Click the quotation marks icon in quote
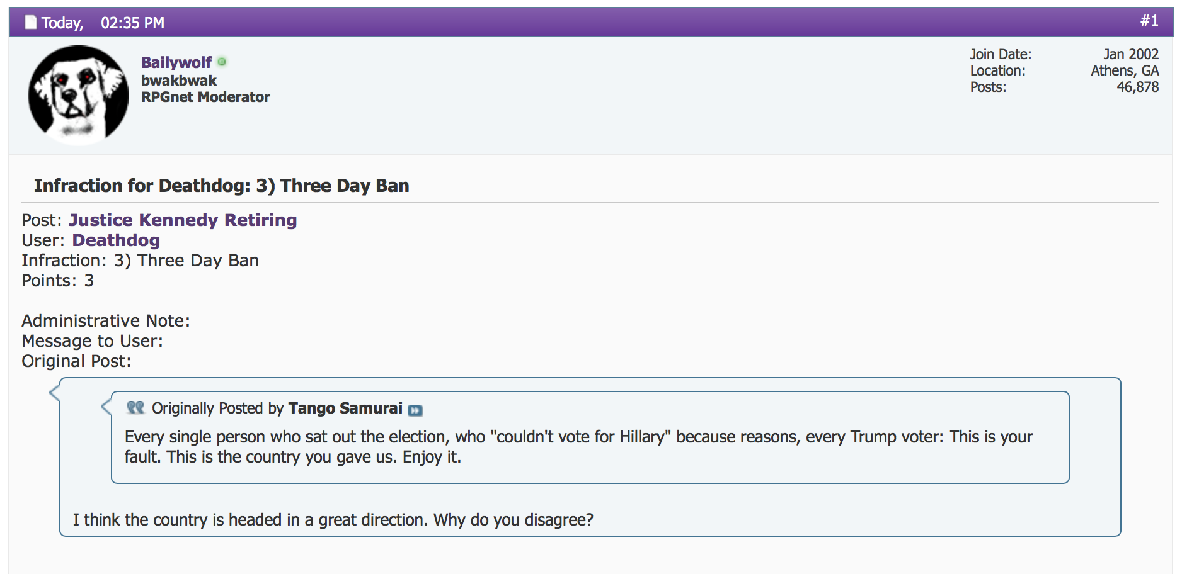The image size is (1182, 574). (135, 408)
